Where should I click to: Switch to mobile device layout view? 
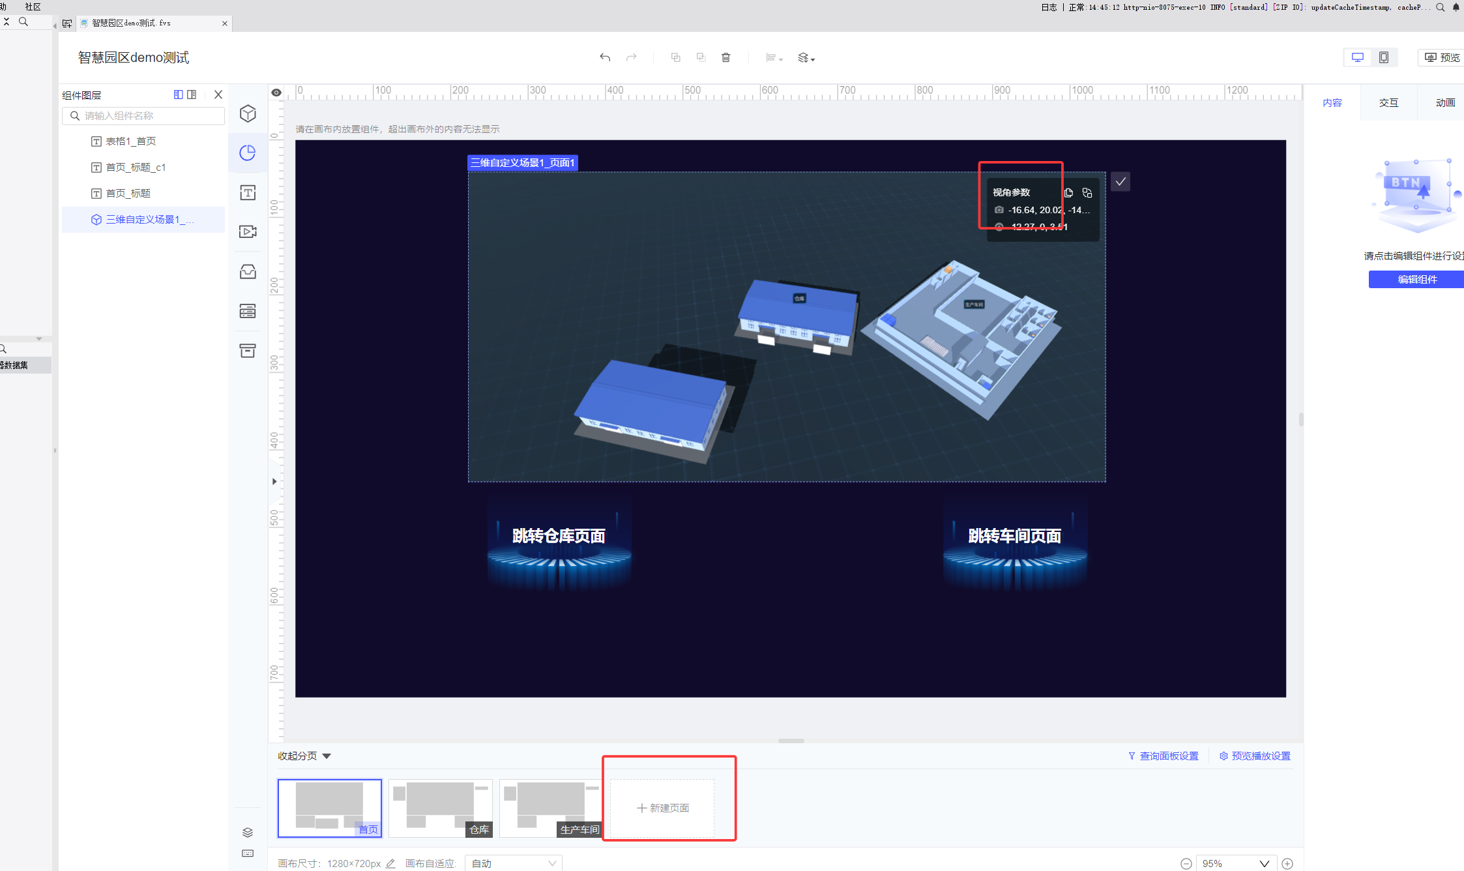pos(1383,57)
